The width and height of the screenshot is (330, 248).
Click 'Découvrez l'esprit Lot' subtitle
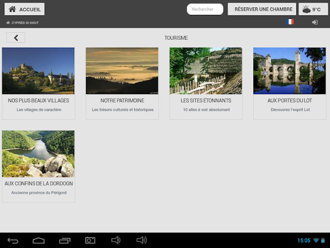290,110
